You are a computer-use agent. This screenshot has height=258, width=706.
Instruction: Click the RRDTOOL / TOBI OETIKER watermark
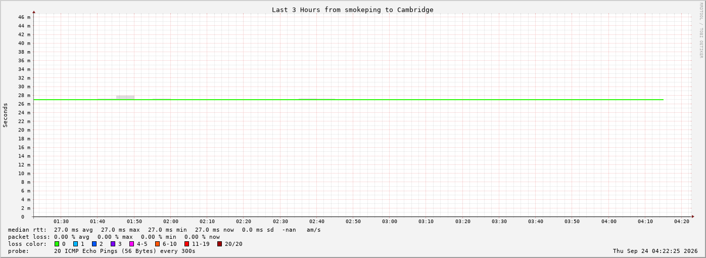701,30
